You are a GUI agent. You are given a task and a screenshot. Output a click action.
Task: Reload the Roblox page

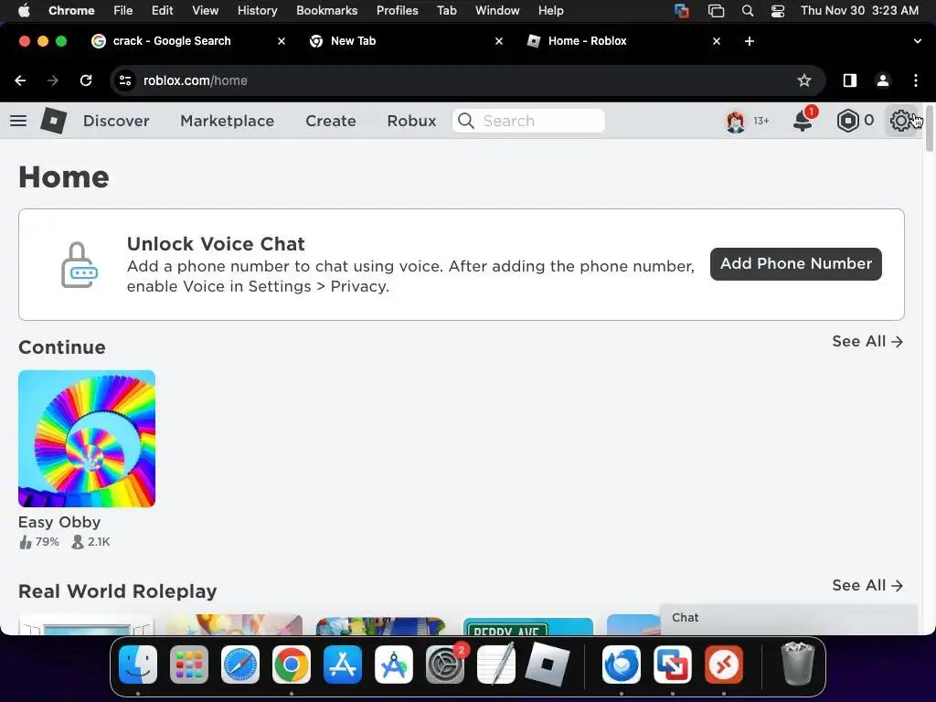(86, 80)
